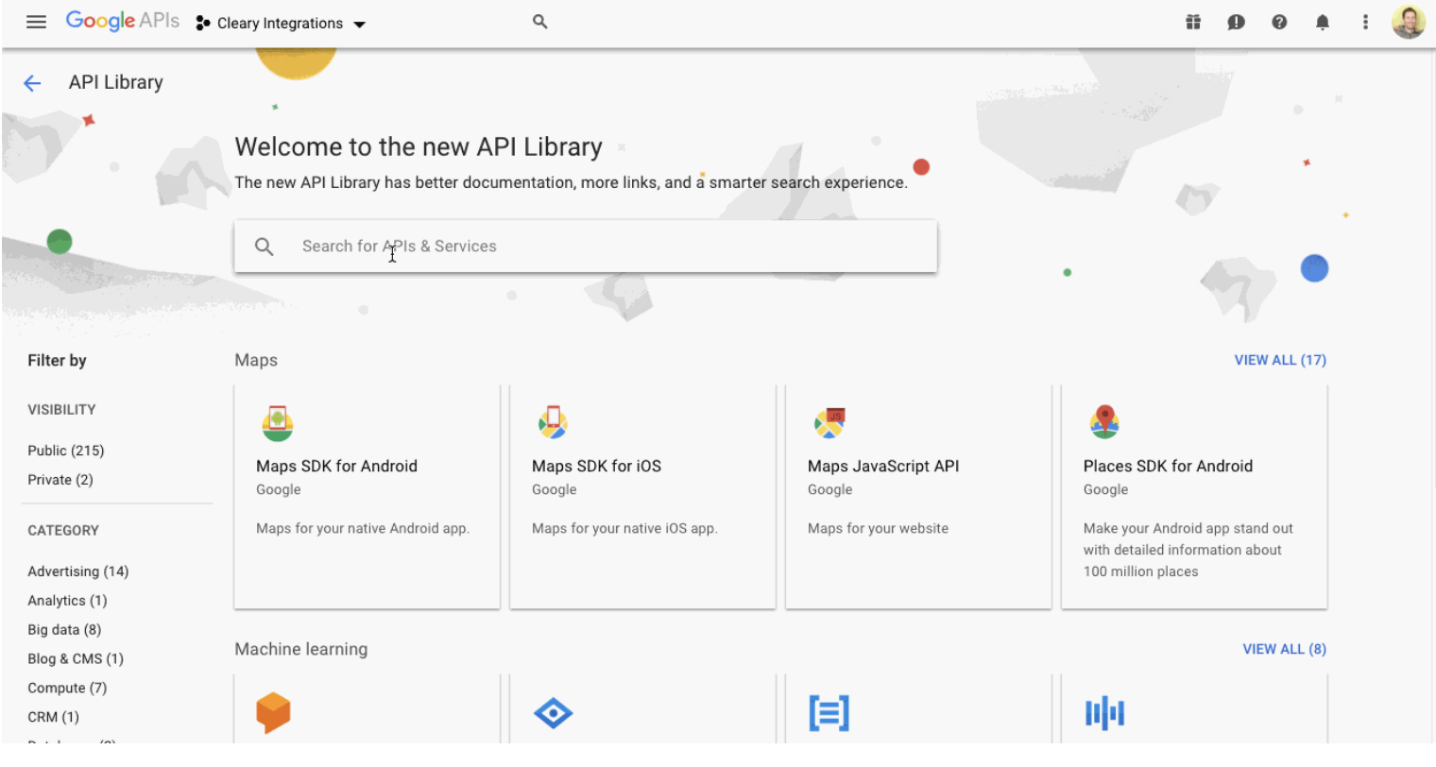Filter by Public (215) visibility
The width and height of the screenshot is (1436, 767).
coord(66,451)
